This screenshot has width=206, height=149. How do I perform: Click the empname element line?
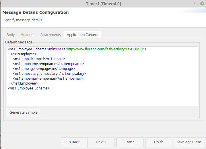48,64
